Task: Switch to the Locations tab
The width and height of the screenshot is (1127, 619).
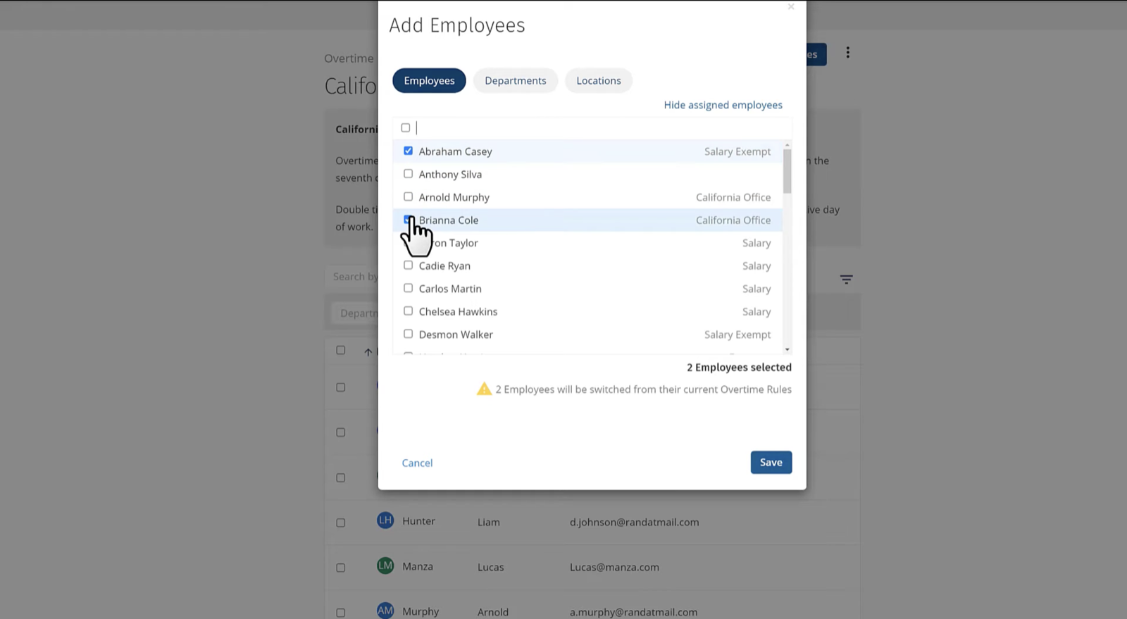Action: click(599, 80)
